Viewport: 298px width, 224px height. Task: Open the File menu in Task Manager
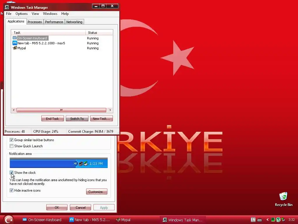[x=9, y=14]
